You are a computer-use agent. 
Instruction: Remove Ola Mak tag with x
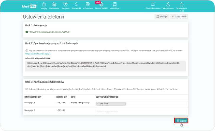click(x=98, y=104)
